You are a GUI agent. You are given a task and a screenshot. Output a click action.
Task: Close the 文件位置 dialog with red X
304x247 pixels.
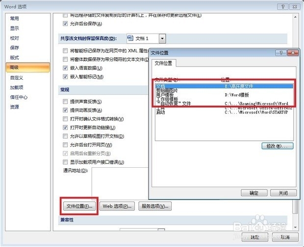coord(293,53)
